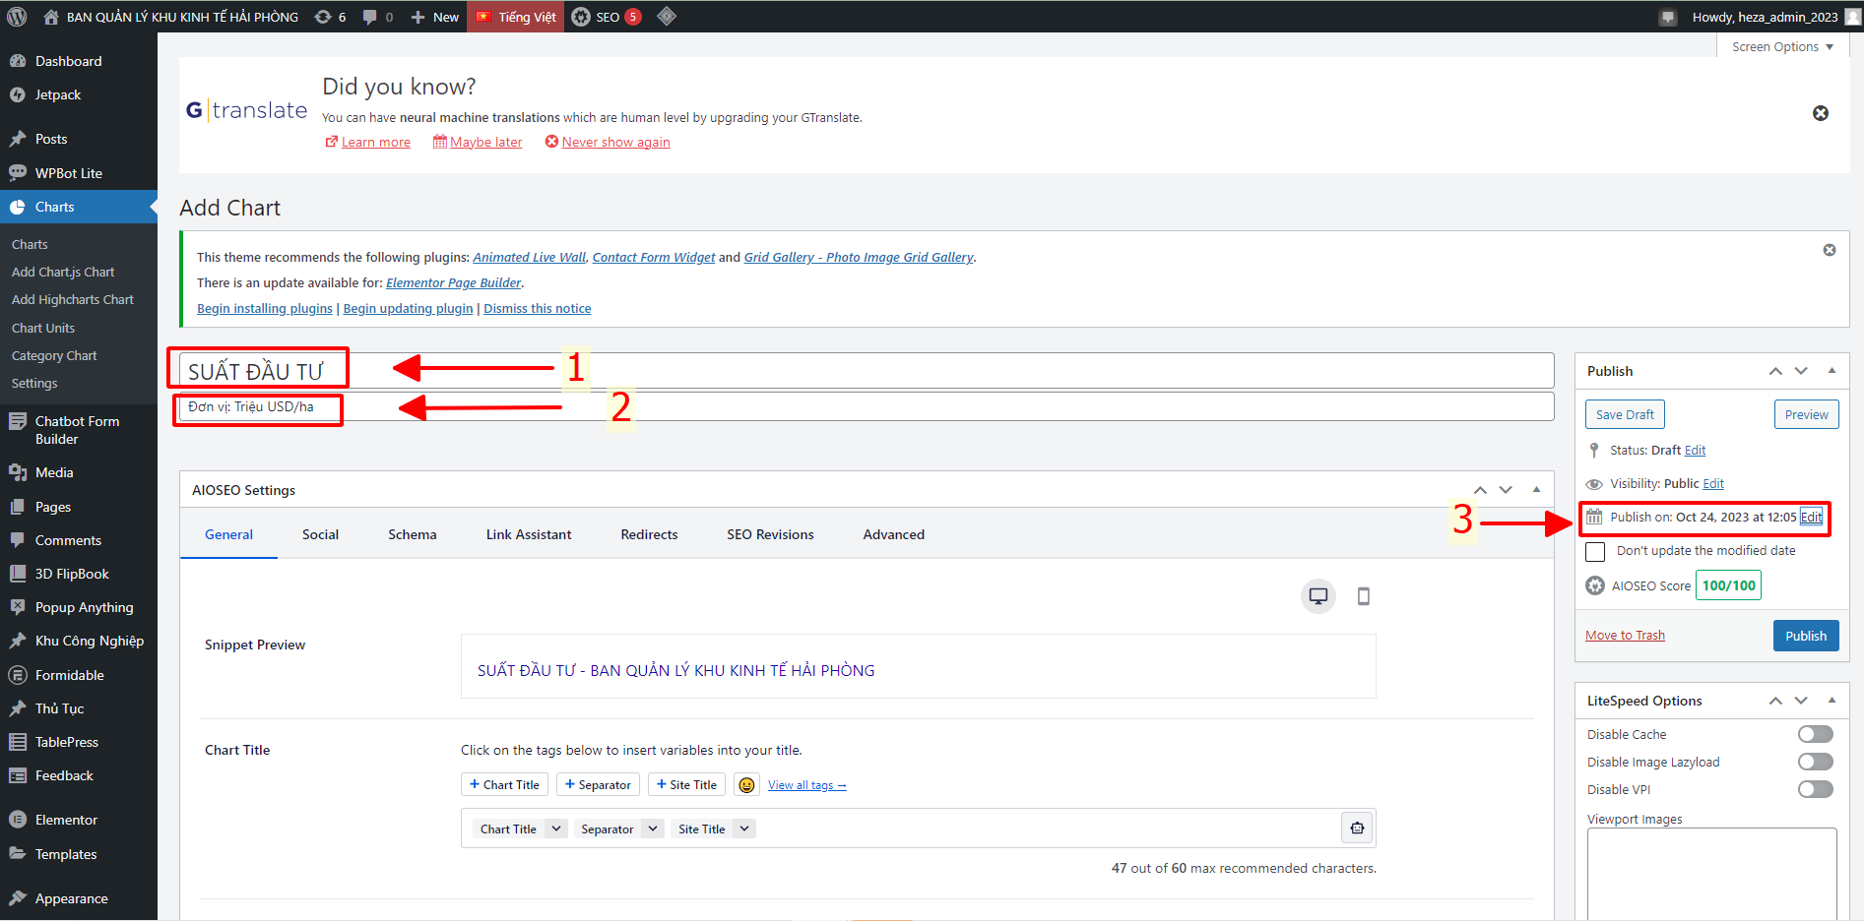Open Add Highcharts Chart submenu item

[73, 300]
